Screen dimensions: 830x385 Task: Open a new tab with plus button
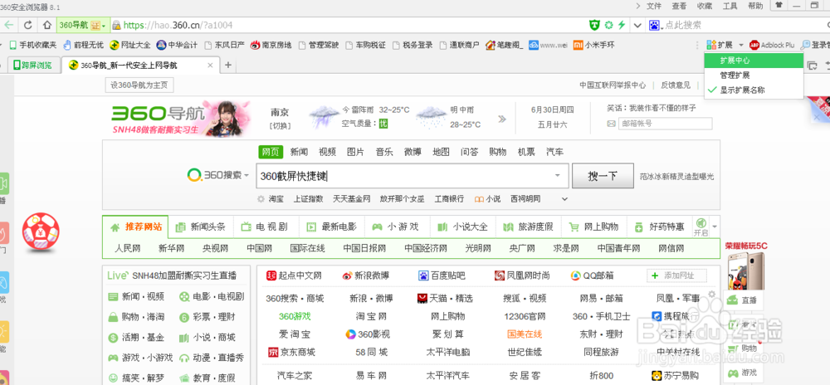(x=228, y=65)
